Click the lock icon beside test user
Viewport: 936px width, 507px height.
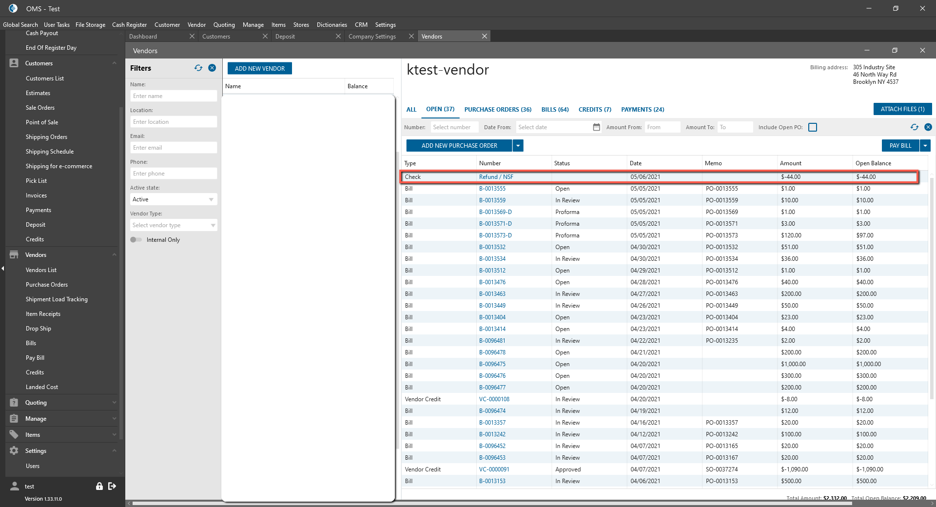[x=99, y=486]
